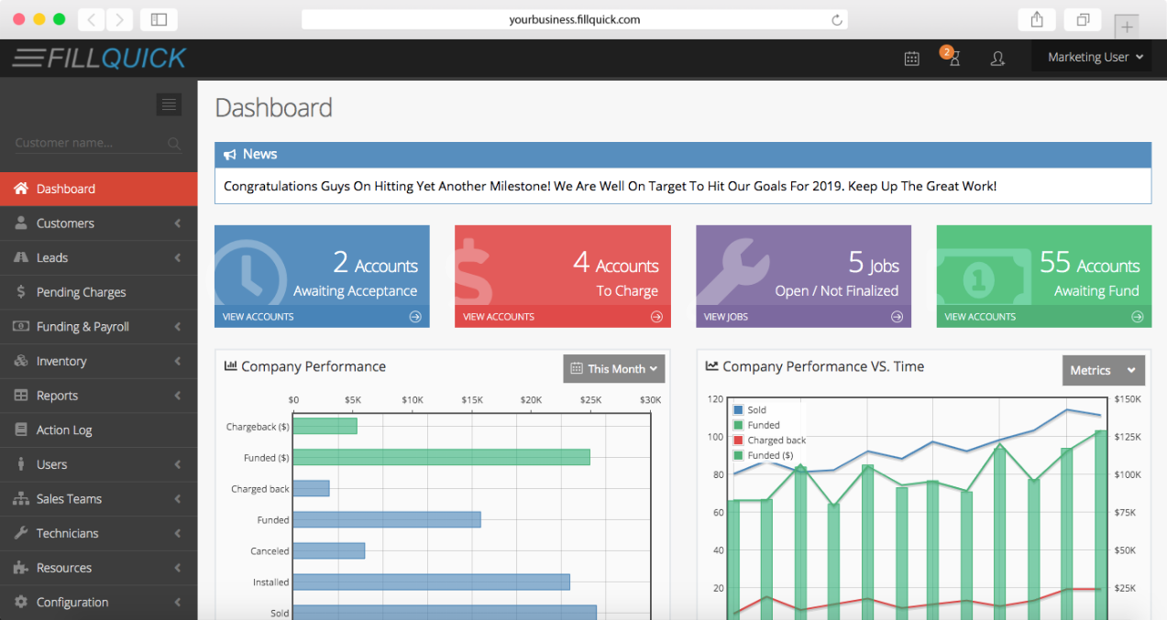Open Technicians menu item
Viewport: 1167px width, 620px height.
98,533
